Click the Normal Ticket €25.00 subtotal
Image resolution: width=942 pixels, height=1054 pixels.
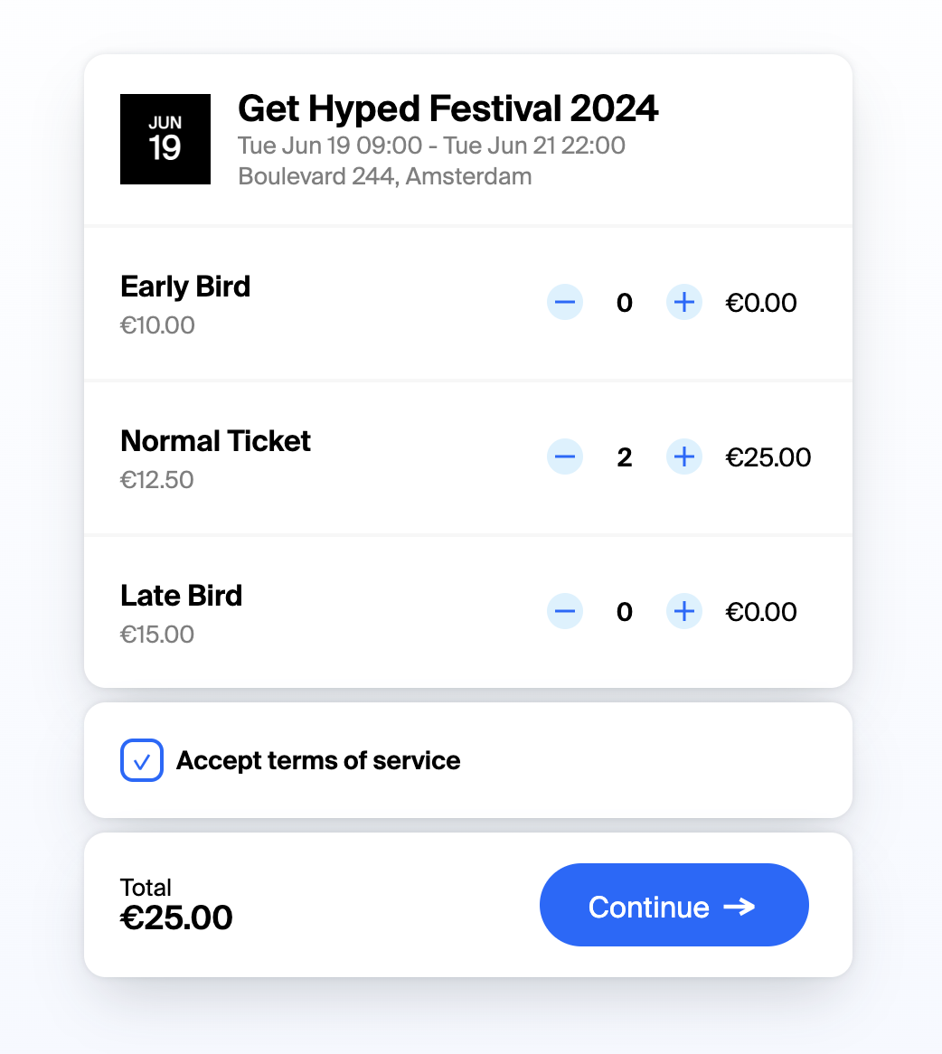pyautogui.click(x=768, y=457)
